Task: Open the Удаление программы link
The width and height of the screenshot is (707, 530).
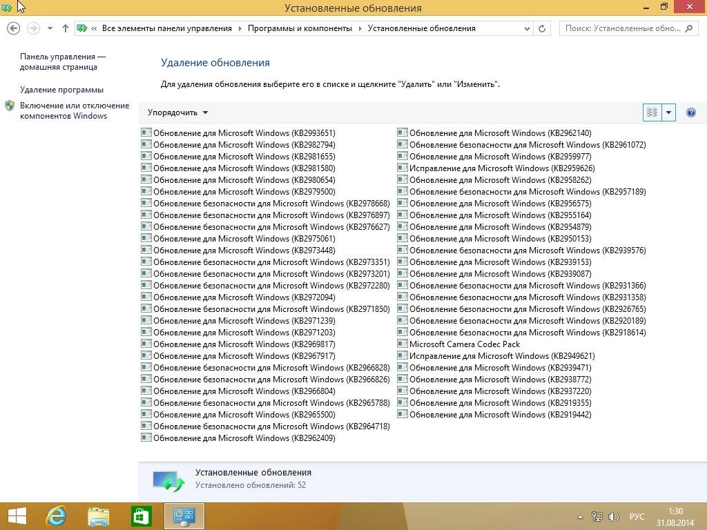Action: click(61, 90)
